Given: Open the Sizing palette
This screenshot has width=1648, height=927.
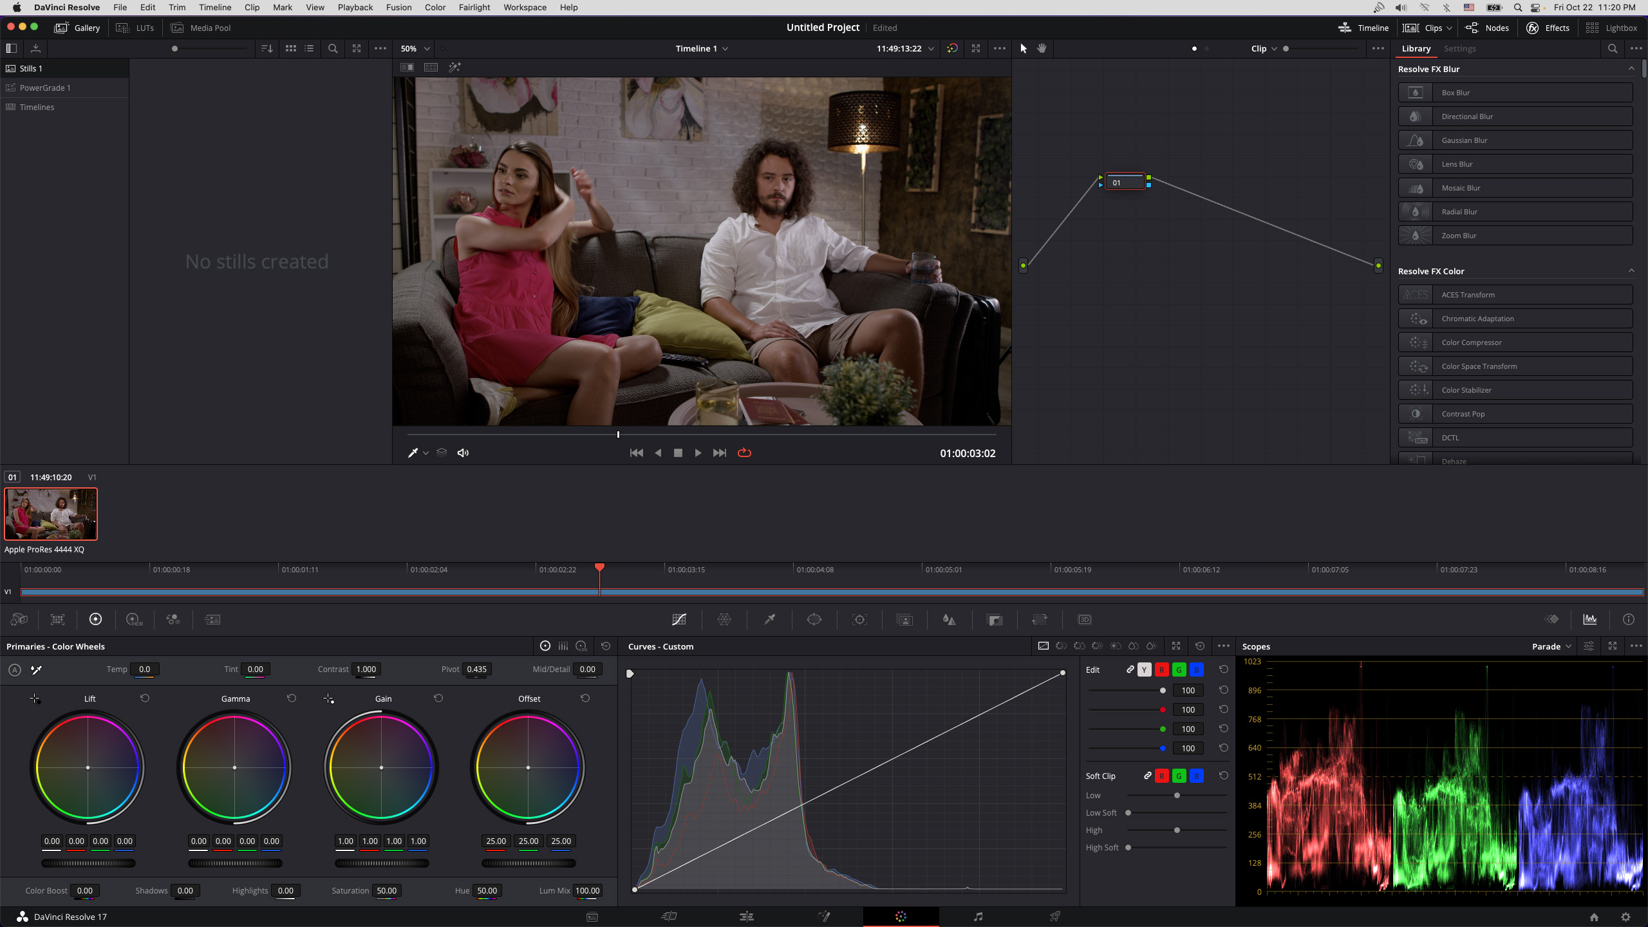Looking at the screenshot, I should click(x=1039, y=619).
